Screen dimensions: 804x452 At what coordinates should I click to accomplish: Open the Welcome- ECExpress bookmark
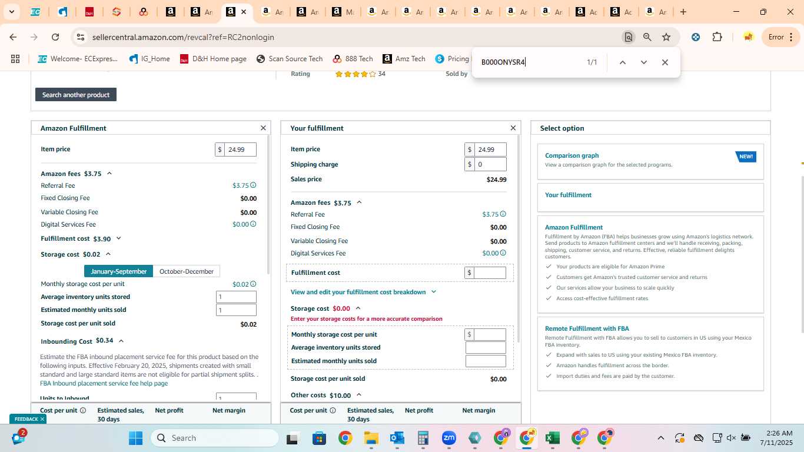(78, 59)
